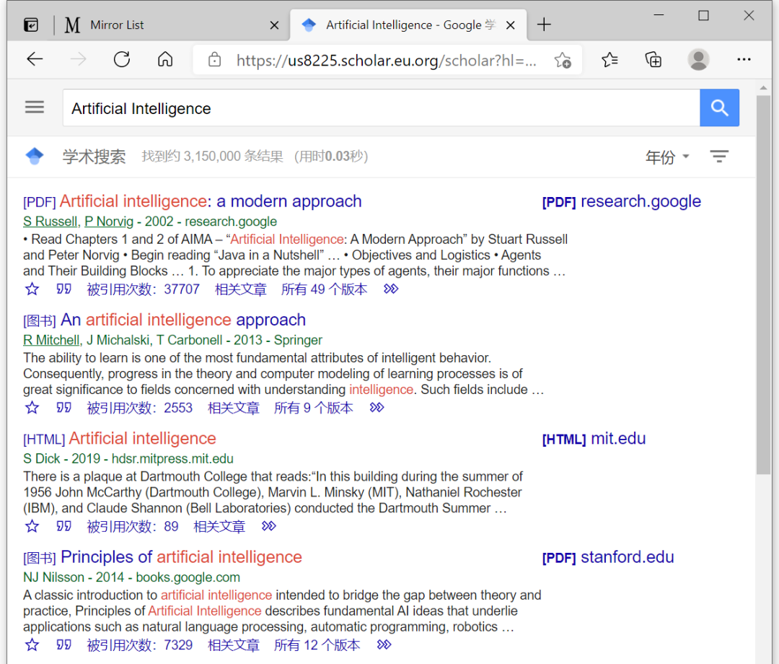Open the research.google PDF link

coord(622,201)
